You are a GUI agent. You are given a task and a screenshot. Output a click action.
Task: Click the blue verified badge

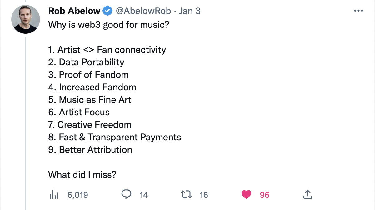108,11
